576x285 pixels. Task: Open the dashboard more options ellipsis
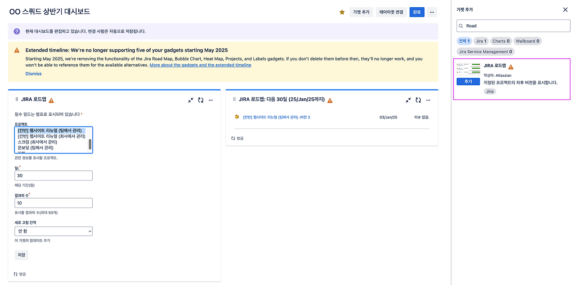(432, 12)
